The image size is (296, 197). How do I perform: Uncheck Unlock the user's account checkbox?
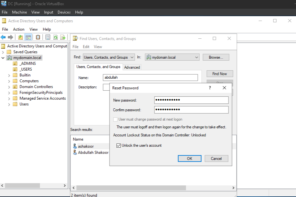tap(119, 145)
